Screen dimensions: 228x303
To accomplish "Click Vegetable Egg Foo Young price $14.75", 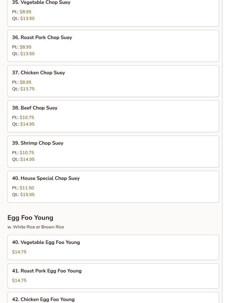I will 19,252.
